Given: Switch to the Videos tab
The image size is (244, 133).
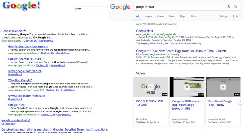Looking at the screenshot, I should 160,16.
